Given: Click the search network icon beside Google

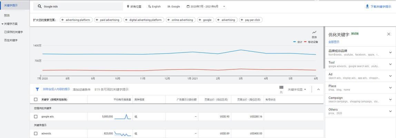Looking at the screenshot, I should (169, 7).
